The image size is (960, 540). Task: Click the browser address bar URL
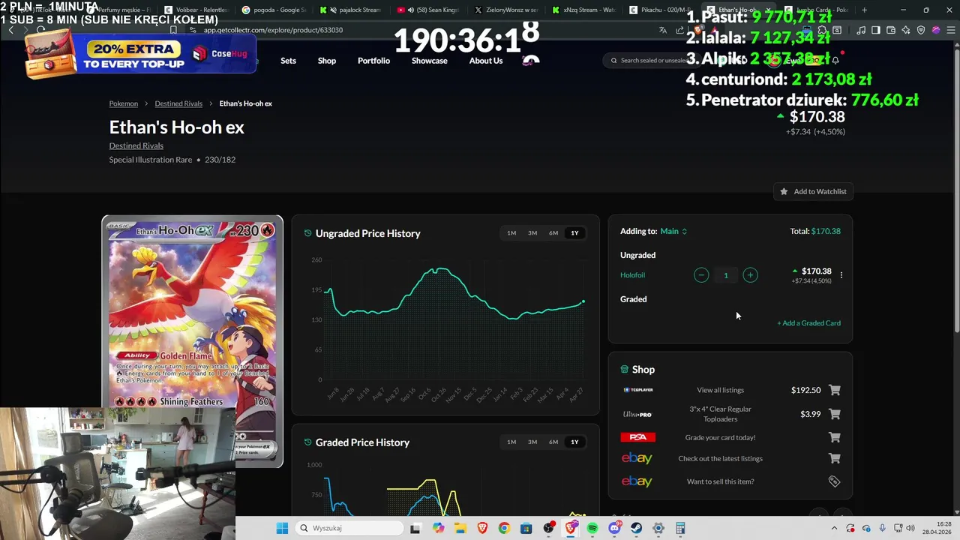[273, 30]
